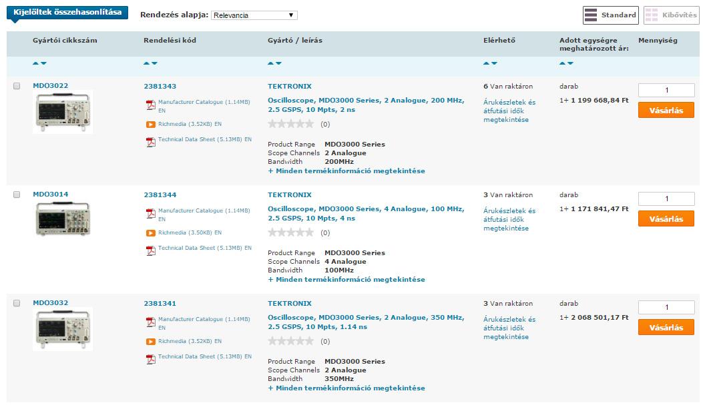Screen dimensions: 703x405
Task: Sort Gyártói cikkszám ascending arrow
Action: pyautogui.click(x=36, y=63)
